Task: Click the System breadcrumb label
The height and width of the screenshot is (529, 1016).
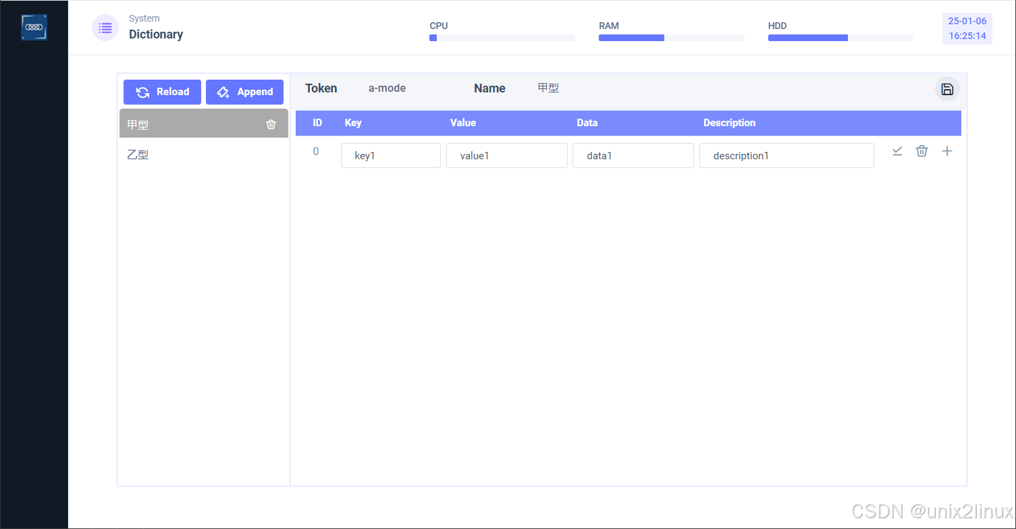Action: pyautogui.click(x=144, y=18)
